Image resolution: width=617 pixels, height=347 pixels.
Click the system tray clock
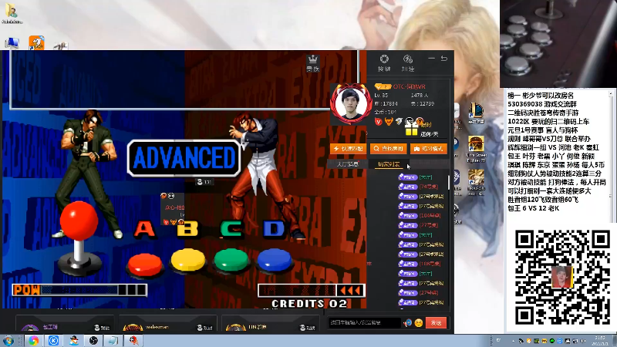[x=600, y=341]
